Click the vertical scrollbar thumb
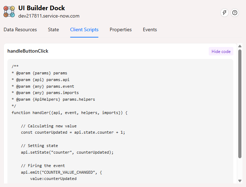246x187 pixels. pos(240,103)
